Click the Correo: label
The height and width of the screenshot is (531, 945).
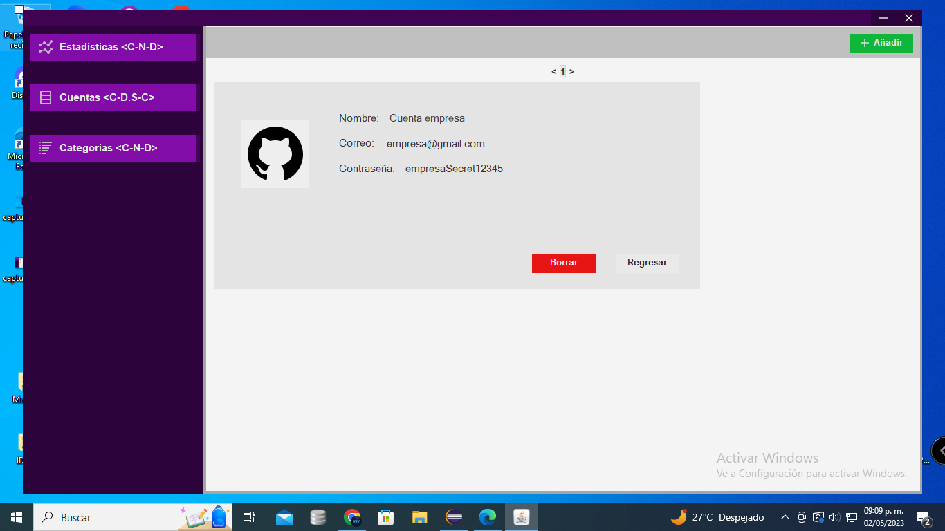(x=356, y=143)
